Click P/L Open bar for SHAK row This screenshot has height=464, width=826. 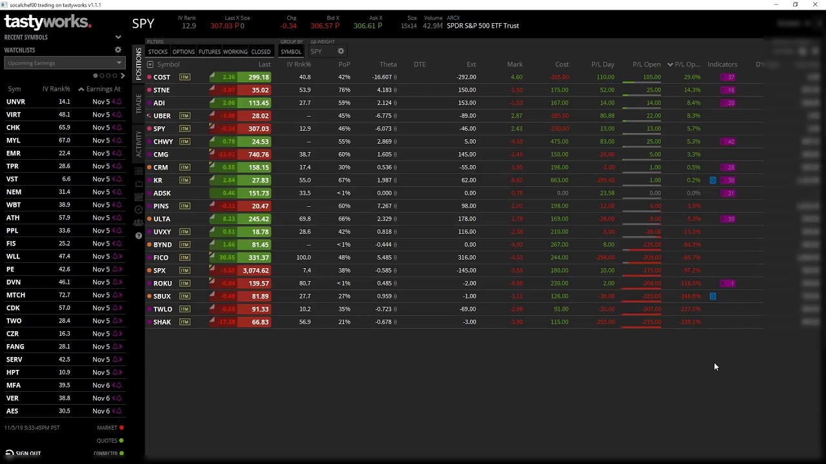coord(641,327)
